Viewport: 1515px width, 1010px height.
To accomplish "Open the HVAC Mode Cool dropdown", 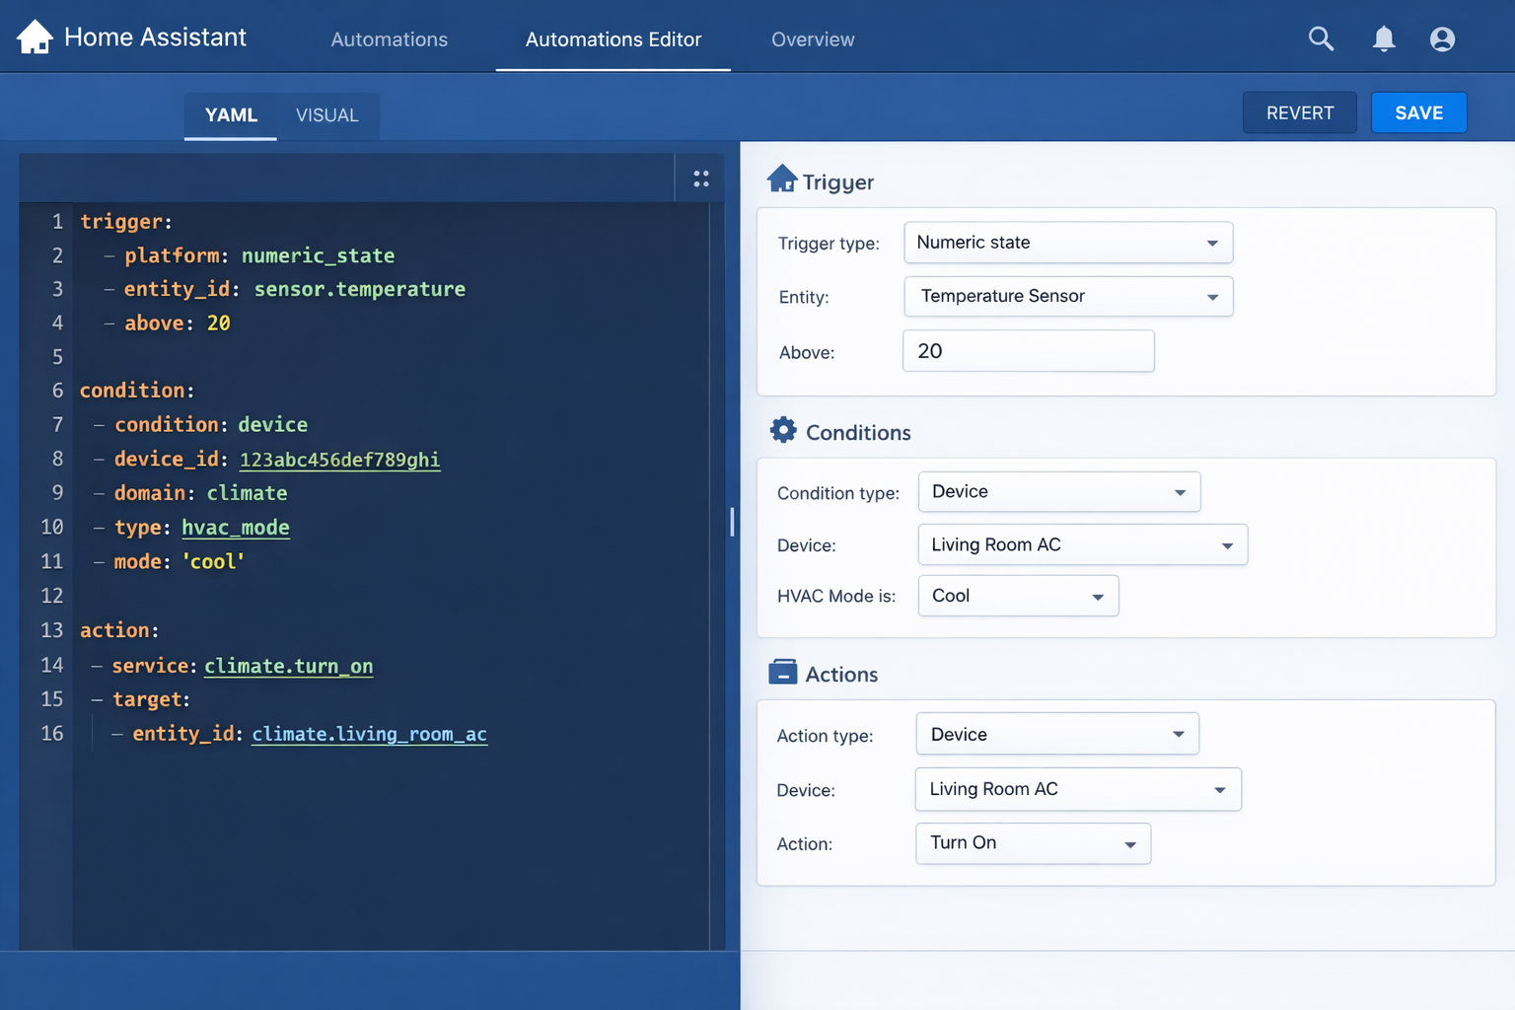I will coord(1018,596).
